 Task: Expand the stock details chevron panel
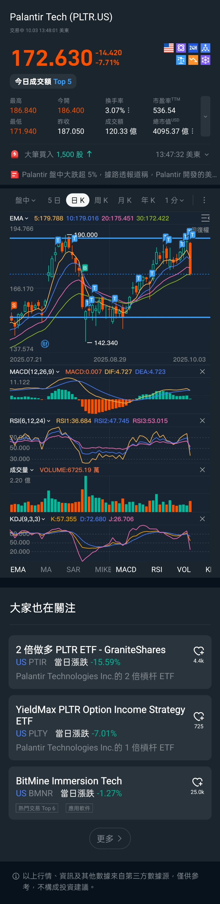pyautogui.click(x=205, y=116)
